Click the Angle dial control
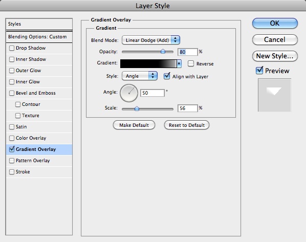 click(129, 93)
